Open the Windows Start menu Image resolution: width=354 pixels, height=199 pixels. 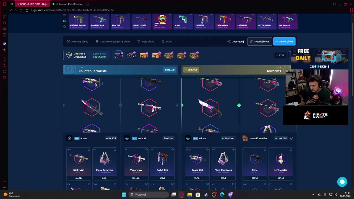point(124,195)
